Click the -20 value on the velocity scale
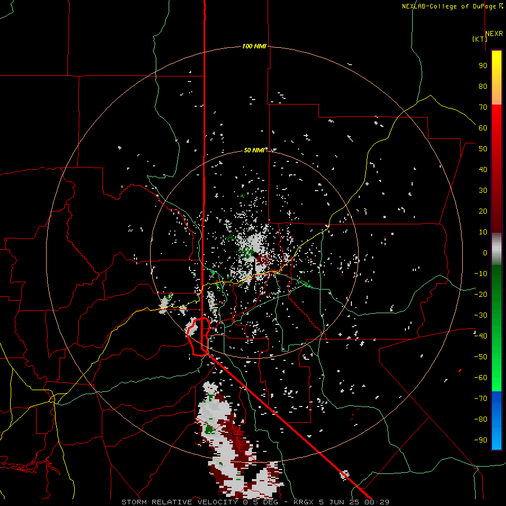 (x=481, y=294)
